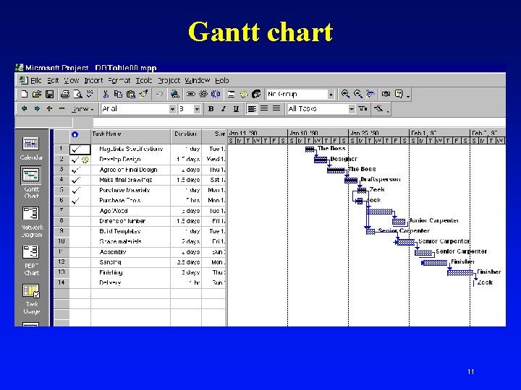Click Go To Selected Task icon
521x390 pixels.
pos(370,94)
